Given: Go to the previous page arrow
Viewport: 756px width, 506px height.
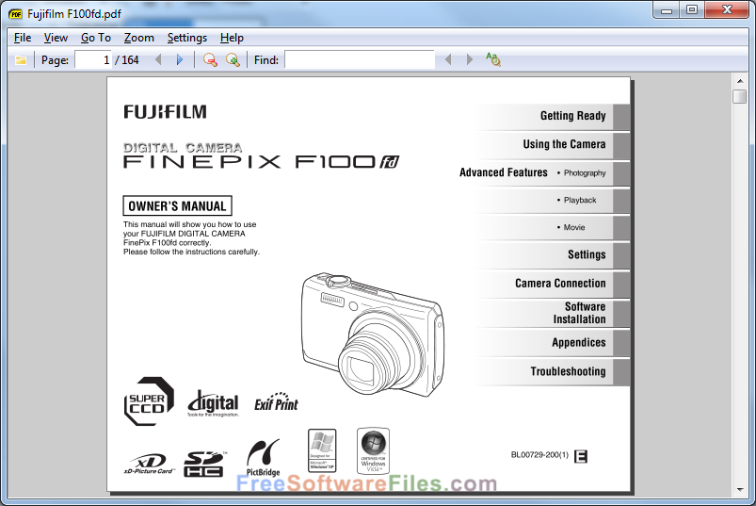Looking at the screenshot, I should [x=158, y=59].
